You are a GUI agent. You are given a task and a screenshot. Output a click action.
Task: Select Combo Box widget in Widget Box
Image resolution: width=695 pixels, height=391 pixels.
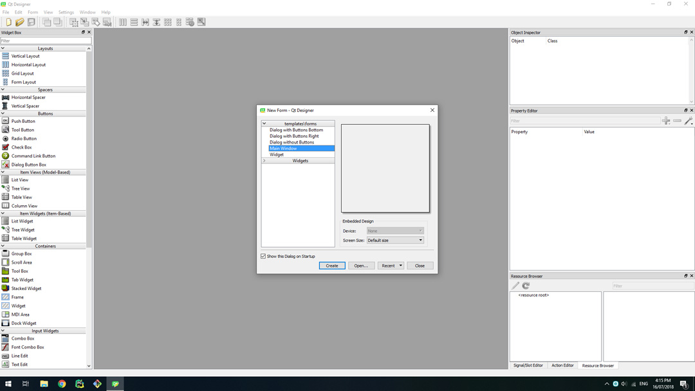coord(23,338)
